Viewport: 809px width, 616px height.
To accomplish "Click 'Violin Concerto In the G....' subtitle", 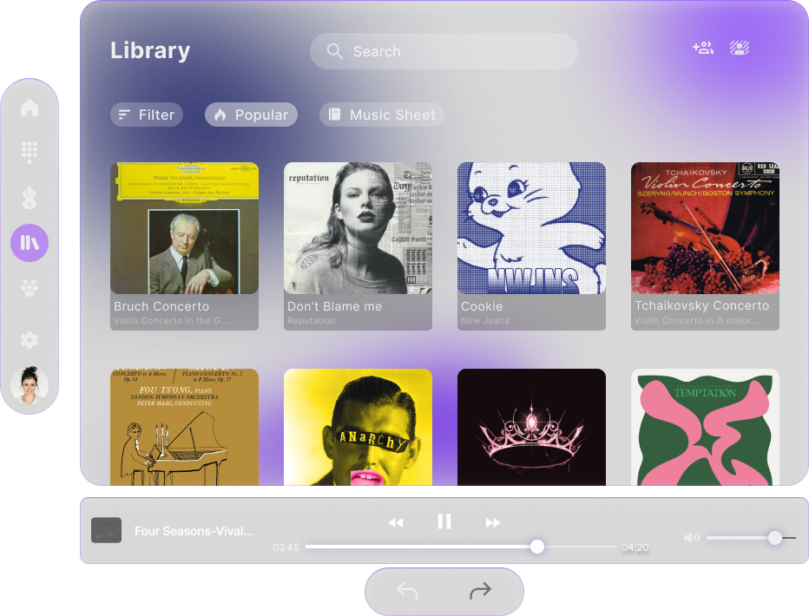I will coord(173,321).
